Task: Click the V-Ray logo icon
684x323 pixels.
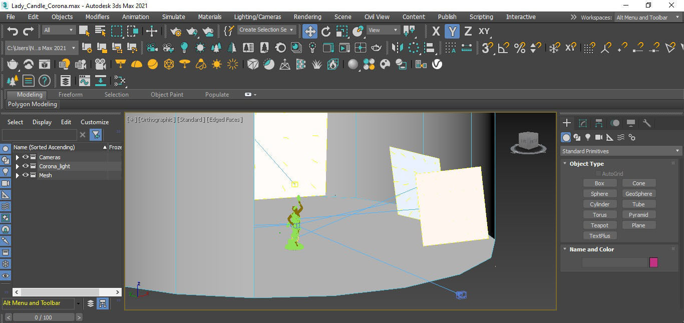Action: tap(437, 64)
